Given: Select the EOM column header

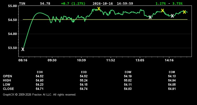Looking at the screenshot, I should [x=172, y=72].
